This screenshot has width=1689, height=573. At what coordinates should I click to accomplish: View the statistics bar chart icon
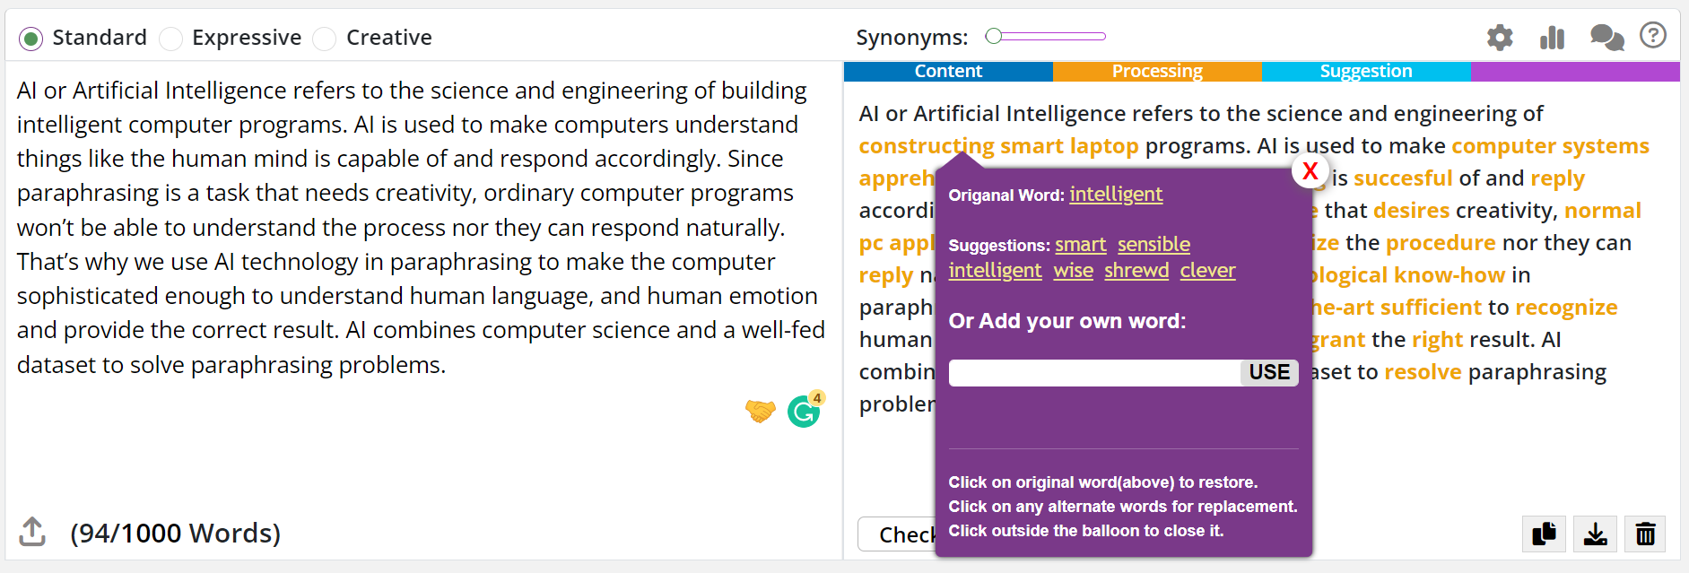pos(1552,38)
